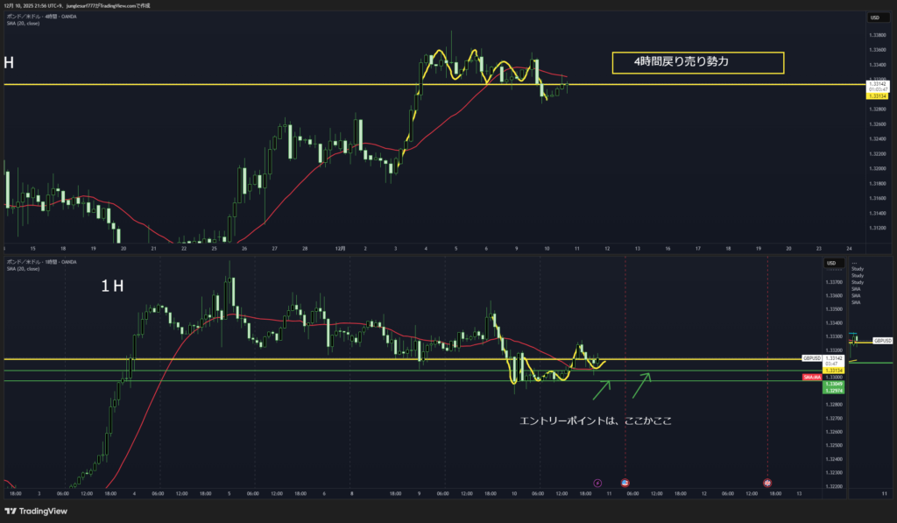The image size is (897, 523).
Task: Click the SMA (20, close) legend on lower chart
Action: click(23, 268)
